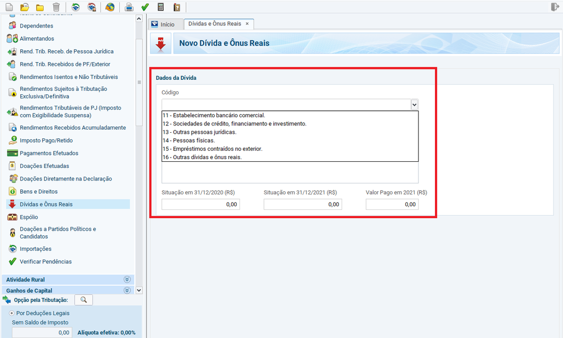
Task: Choose option 11 - Estabelecimento bancário comercial
Action: point(214,115)
